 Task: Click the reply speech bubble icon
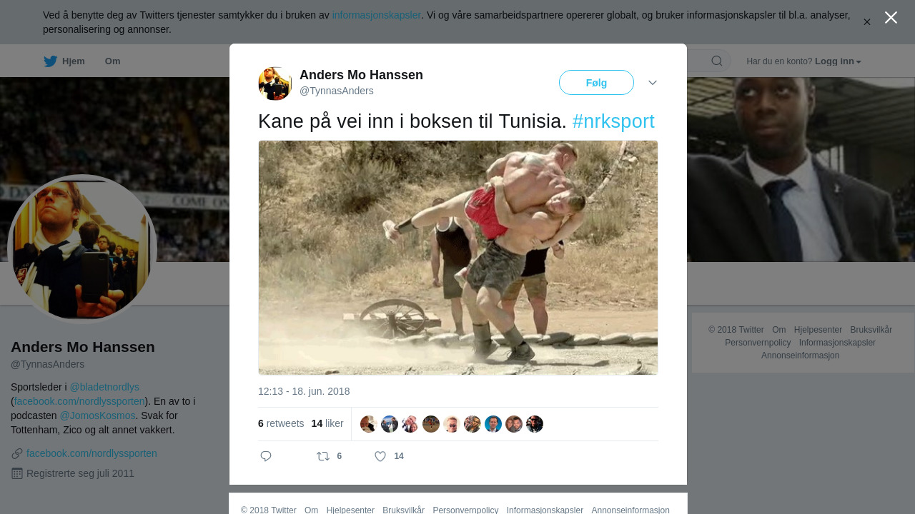[266, 456]
